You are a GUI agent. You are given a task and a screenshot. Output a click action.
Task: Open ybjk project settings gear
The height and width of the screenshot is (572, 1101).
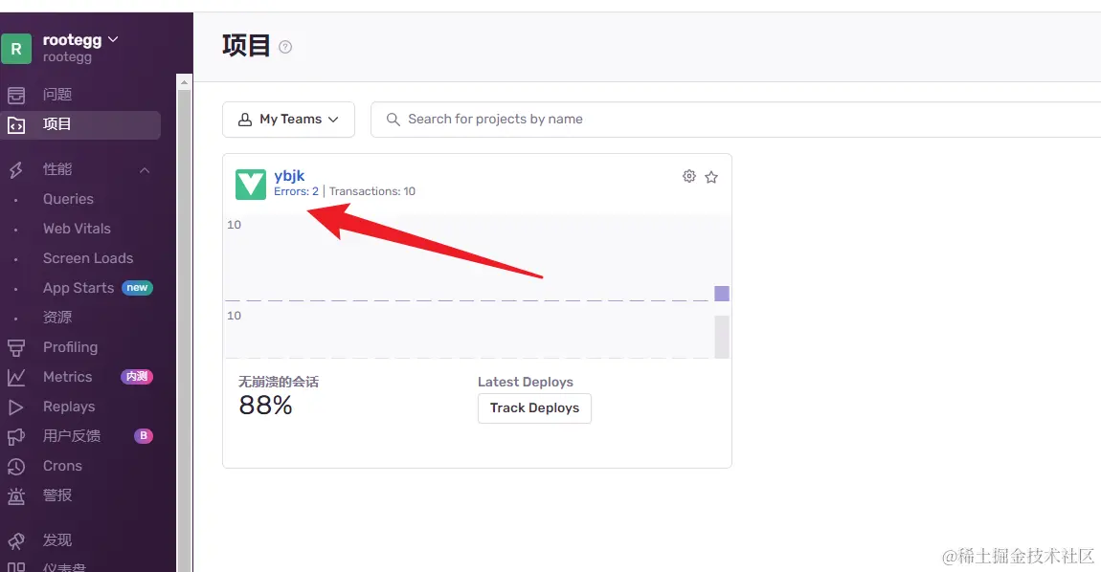[x=688, y=176]
